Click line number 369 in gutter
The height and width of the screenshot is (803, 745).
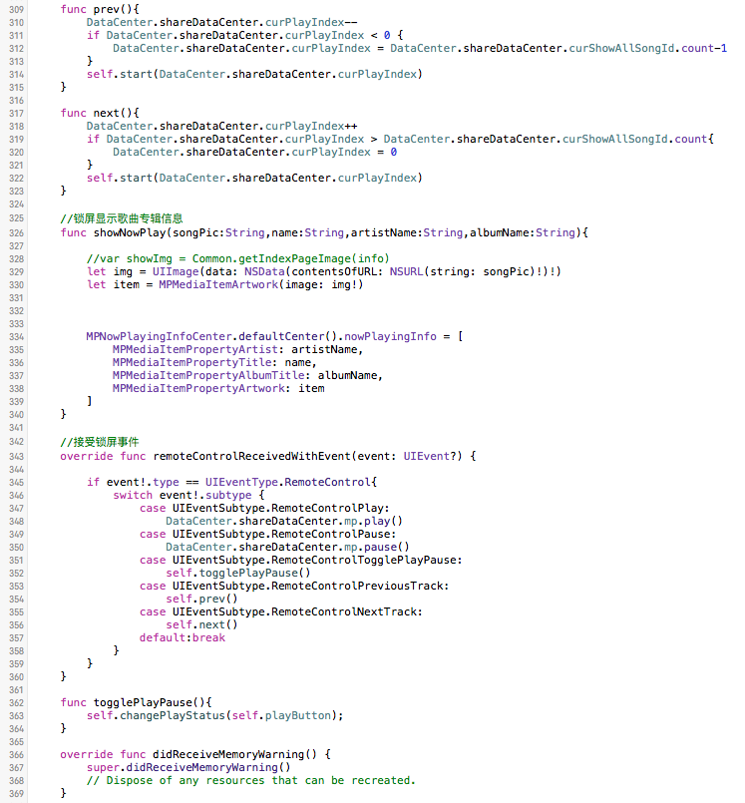click(16, 794)
